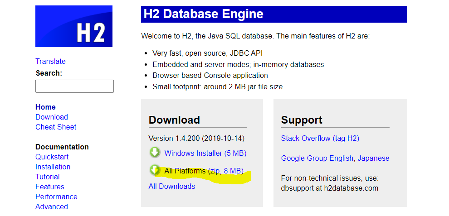The height and width of the screenshot is (216, 449).
Task: Focus the Search input field
Action: coord(74,86)
